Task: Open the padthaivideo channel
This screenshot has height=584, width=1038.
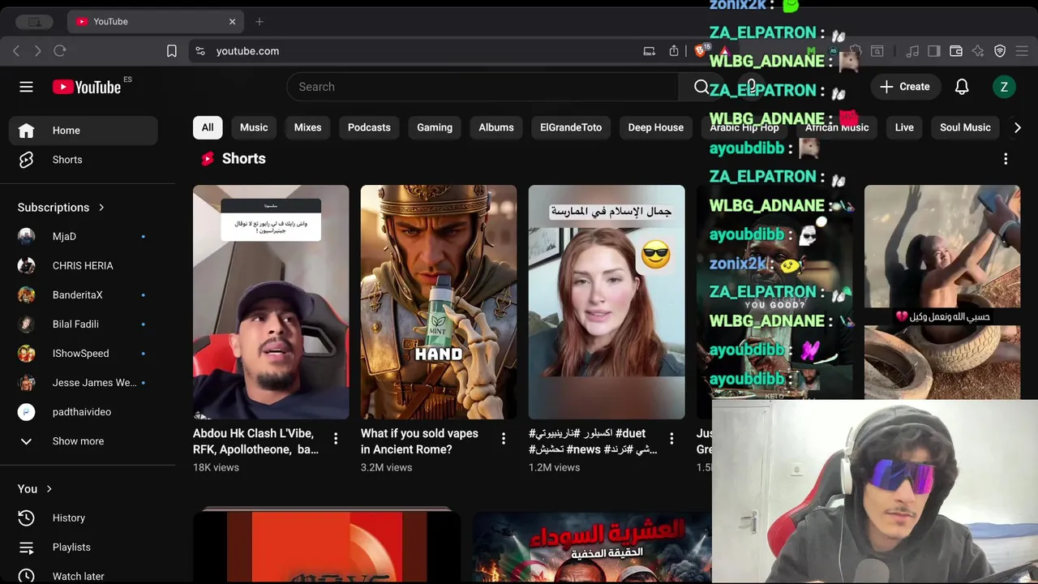Action: [83, 412]
